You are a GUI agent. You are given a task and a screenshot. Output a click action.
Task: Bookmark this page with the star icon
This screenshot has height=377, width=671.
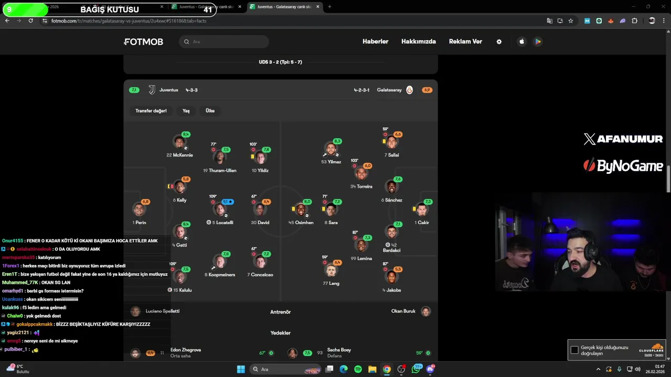pos(571,21)
